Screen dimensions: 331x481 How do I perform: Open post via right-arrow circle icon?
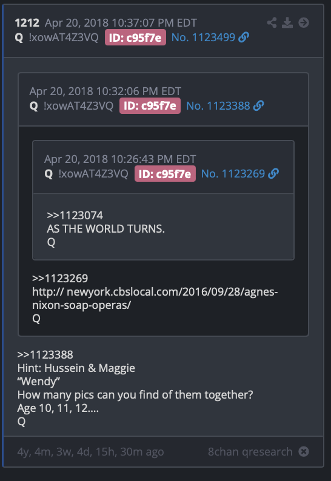point(304,22)
